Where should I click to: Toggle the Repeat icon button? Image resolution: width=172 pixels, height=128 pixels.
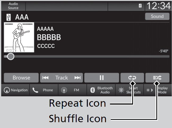(132, 78)
